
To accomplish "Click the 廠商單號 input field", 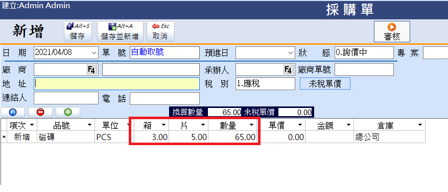I will point(364,69).
